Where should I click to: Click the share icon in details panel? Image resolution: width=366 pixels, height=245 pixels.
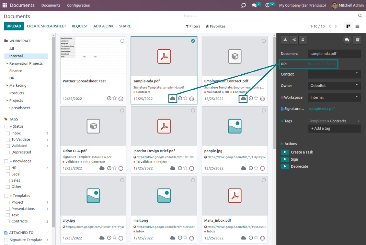pos(294,40)
